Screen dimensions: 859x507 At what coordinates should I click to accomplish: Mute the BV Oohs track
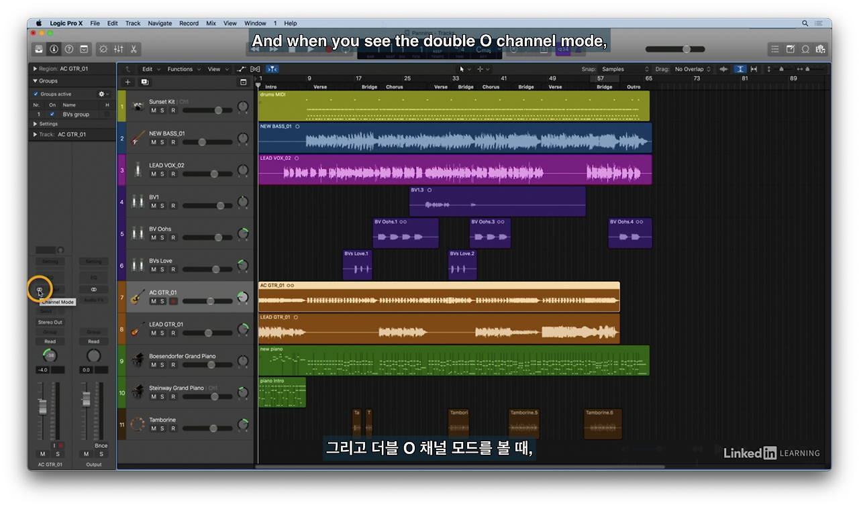coord(153,237)
